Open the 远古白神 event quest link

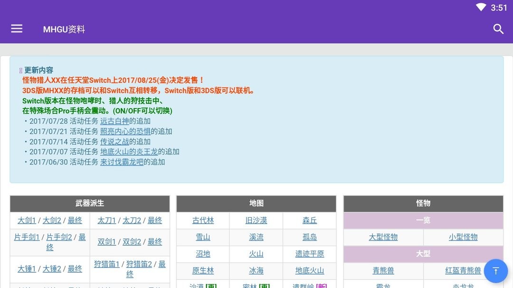coord(114,121)
